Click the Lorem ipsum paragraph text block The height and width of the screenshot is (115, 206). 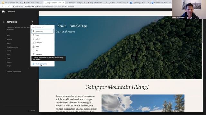coord(77,104)
